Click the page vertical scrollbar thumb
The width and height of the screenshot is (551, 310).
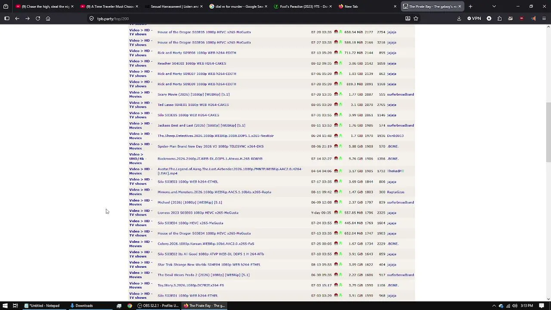coord(548,133)
